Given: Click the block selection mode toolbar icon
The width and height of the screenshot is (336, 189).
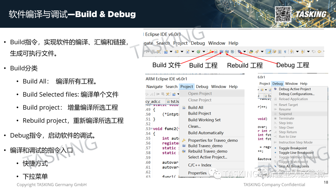Looking at the screenshot, I should click(280, 52).
